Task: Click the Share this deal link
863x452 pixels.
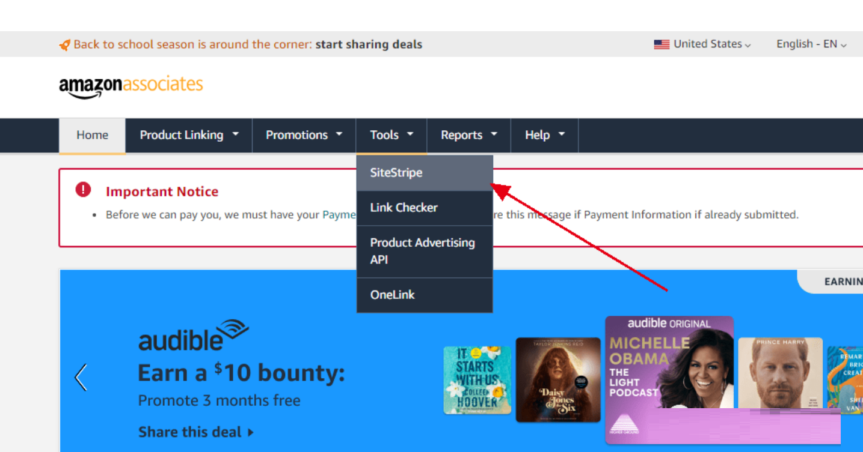Action: (196, 432)
